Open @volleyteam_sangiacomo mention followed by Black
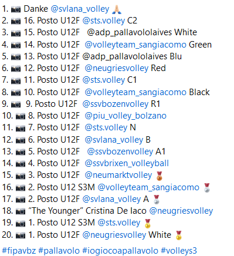This screenshot has height=256, width=234. pos(135,92)
